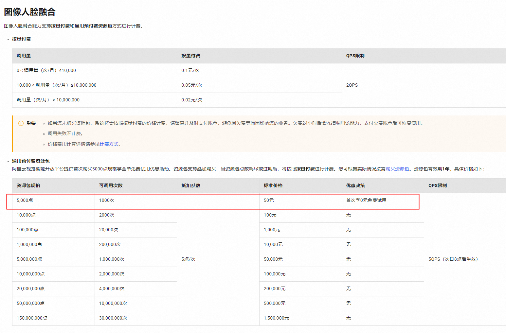This screenshot has width=506, height=333.
Task: Click the 图像人脸融合 page heading
Action: (30, 12)
